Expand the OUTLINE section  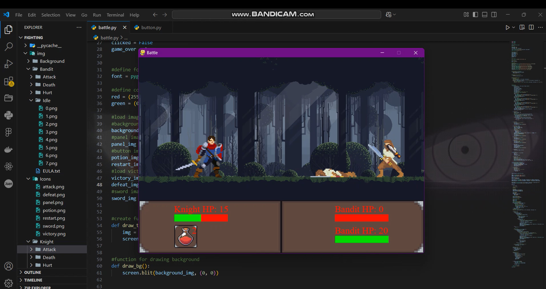tap(33, 272)
